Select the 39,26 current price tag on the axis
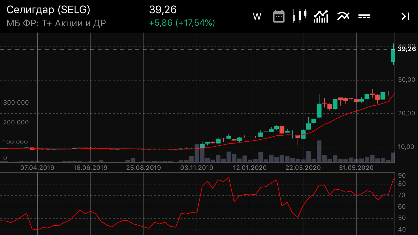Image resolution: width=418 pixels, height=235 pixels. point(407,49)
